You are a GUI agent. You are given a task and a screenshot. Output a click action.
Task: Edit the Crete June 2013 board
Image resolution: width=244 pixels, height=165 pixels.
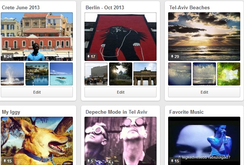[x=37, y=92]
